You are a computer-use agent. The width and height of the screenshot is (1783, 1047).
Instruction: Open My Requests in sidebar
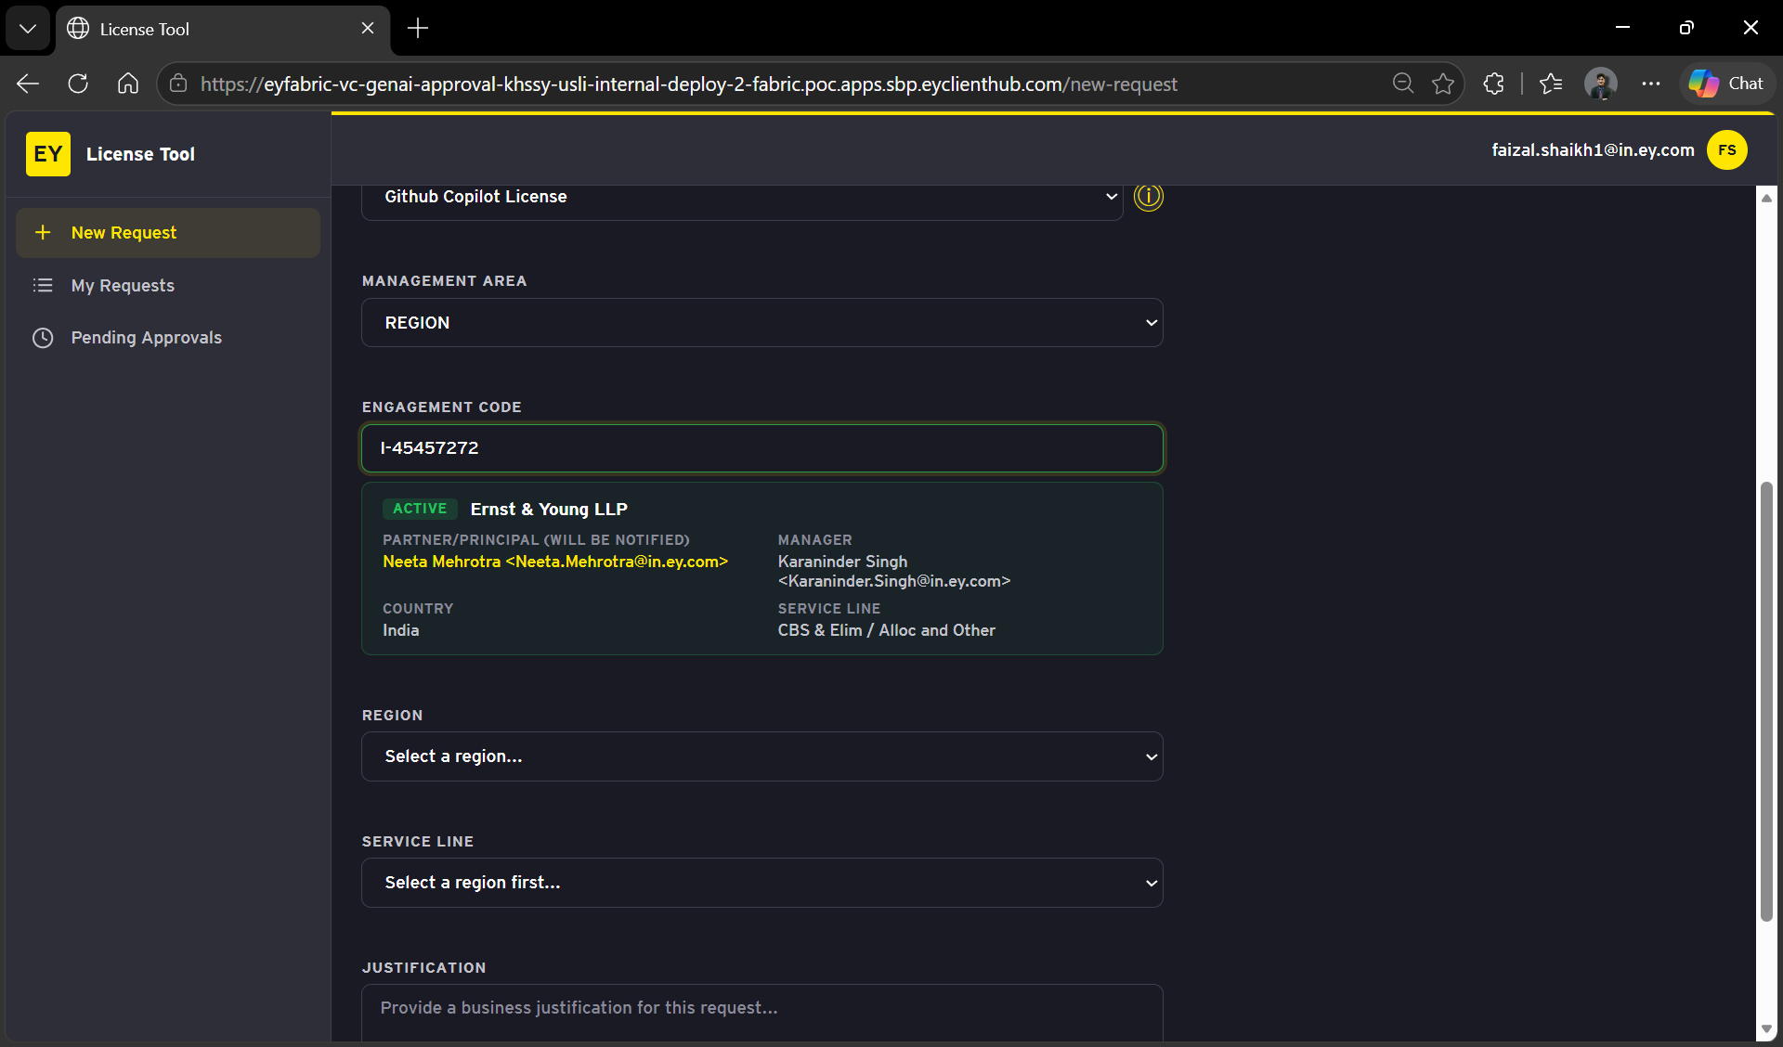[168, 286]
